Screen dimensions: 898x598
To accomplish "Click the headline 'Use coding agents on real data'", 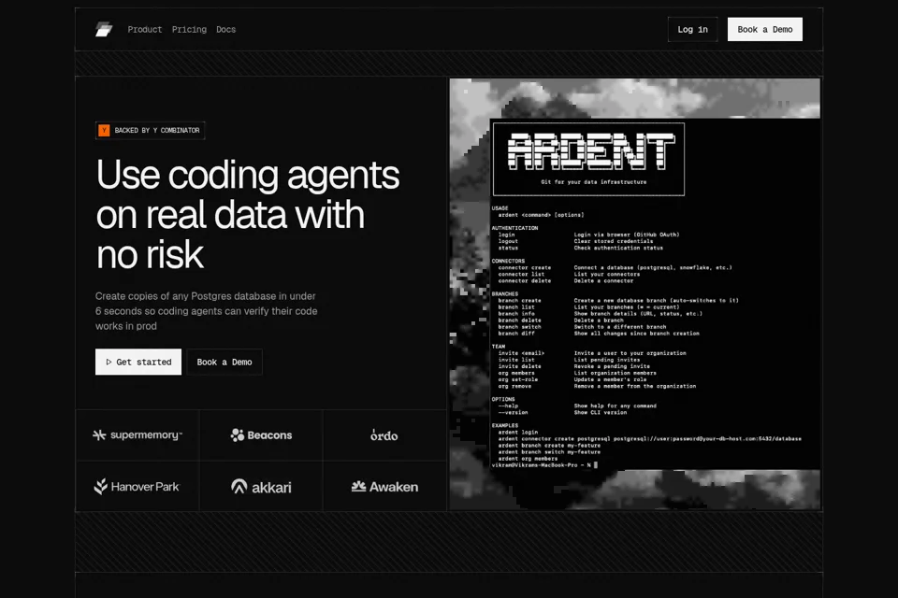I will [247, 214].
